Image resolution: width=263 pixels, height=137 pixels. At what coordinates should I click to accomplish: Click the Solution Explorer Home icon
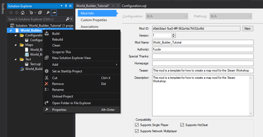pyautogui.click(x=23, y=13)
